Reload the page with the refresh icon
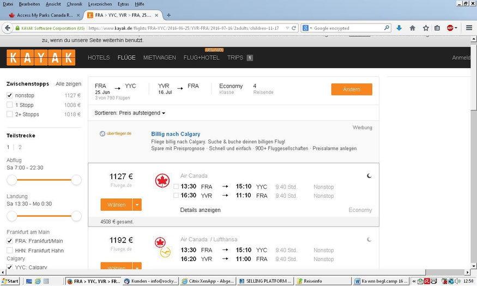The width and height of the screenshot is (477, 286). click(294, 28)
